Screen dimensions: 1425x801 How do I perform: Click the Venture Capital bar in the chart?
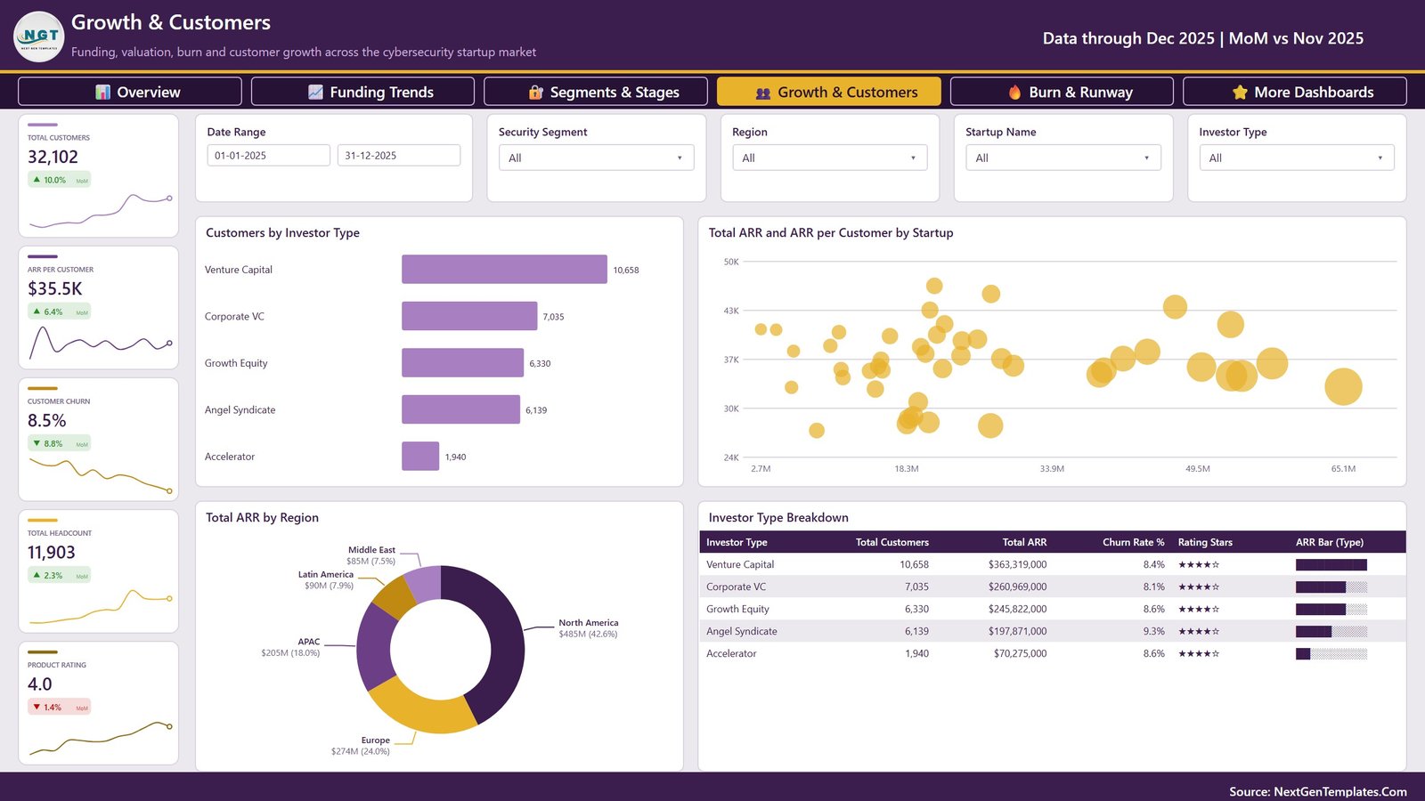(504, 269)
